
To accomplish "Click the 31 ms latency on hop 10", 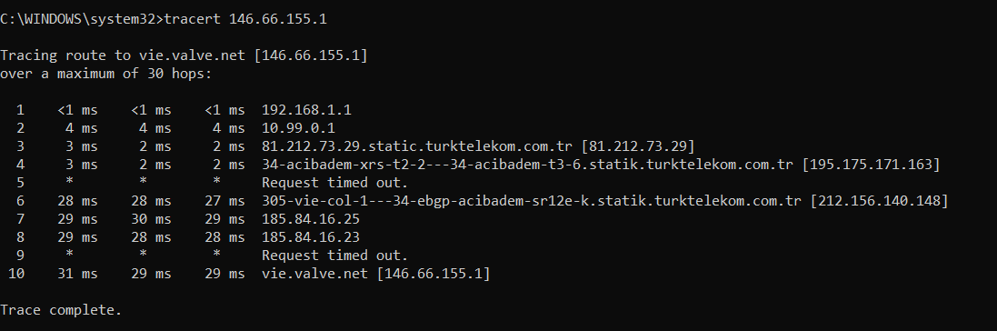I will tap(77, 274).
